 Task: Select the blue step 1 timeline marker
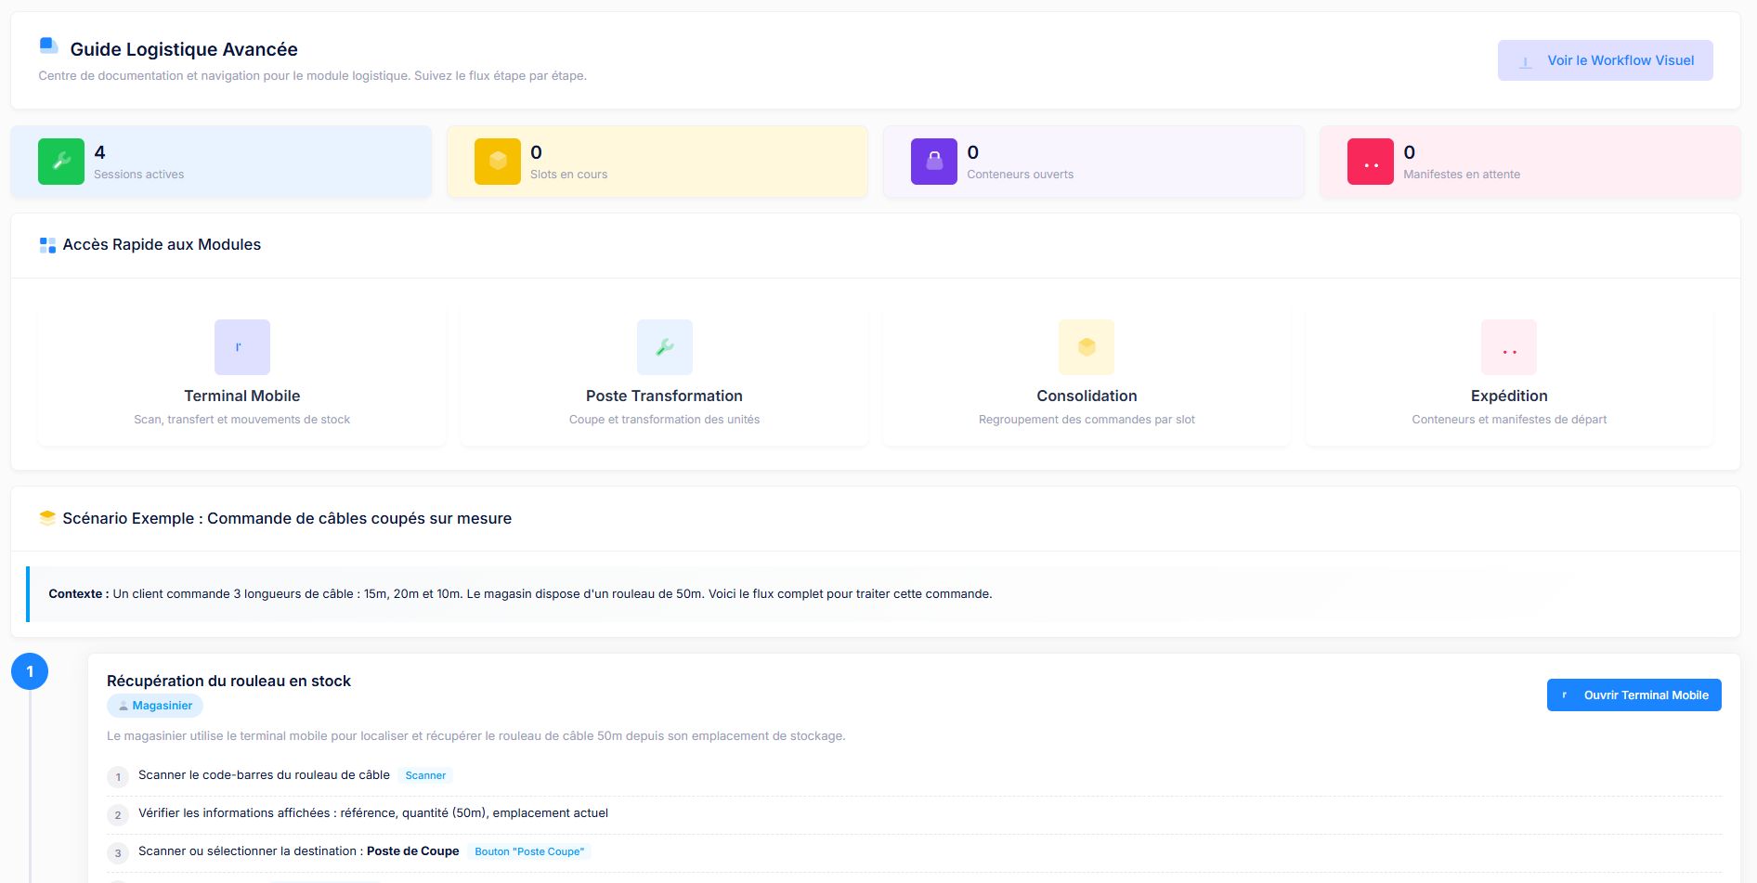click(x=30, y=671)
